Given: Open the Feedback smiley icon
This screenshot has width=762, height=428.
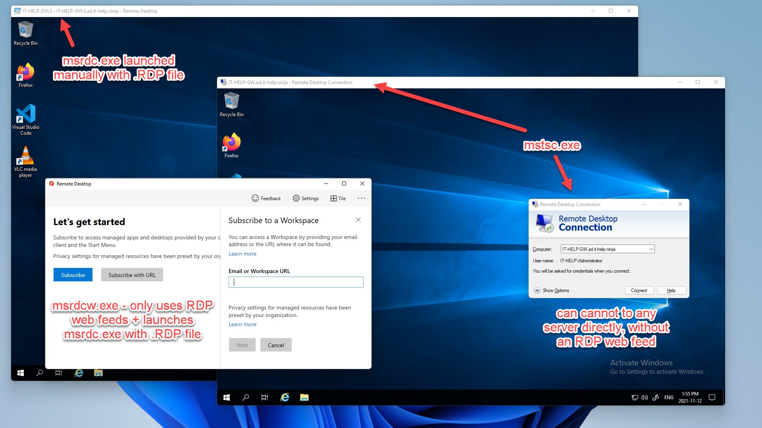Looking at the screenshot, I should click(x=255, y=198).
